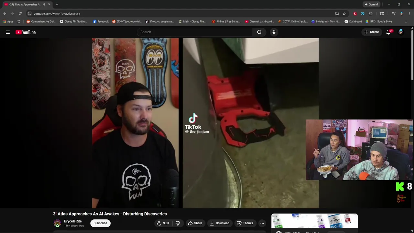The height and width of the screenshot is (233, 414).
Task: Open the GFX - Google Drive bookmark
Action: click(x=378, y=22)
